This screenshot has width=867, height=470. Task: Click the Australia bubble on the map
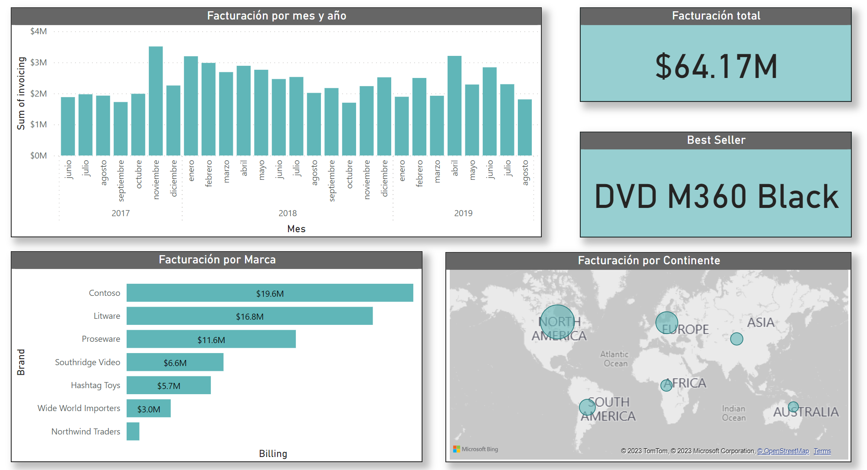[794, 406]
